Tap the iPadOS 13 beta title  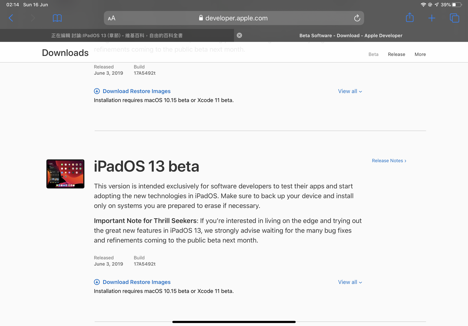click(x=146, y=166)
